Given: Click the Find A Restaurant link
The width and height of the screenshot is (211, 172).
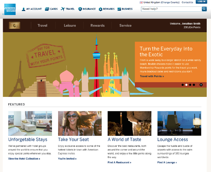Looking at the screenshot, I should tap(119, 162).
